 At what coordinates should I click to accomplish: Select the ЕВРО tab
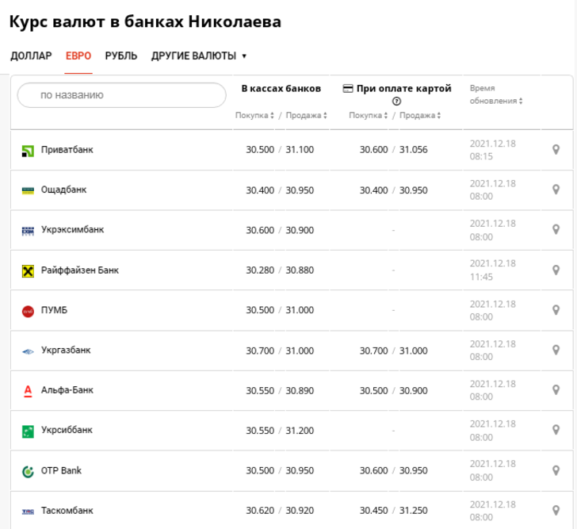tap(78, 56)
